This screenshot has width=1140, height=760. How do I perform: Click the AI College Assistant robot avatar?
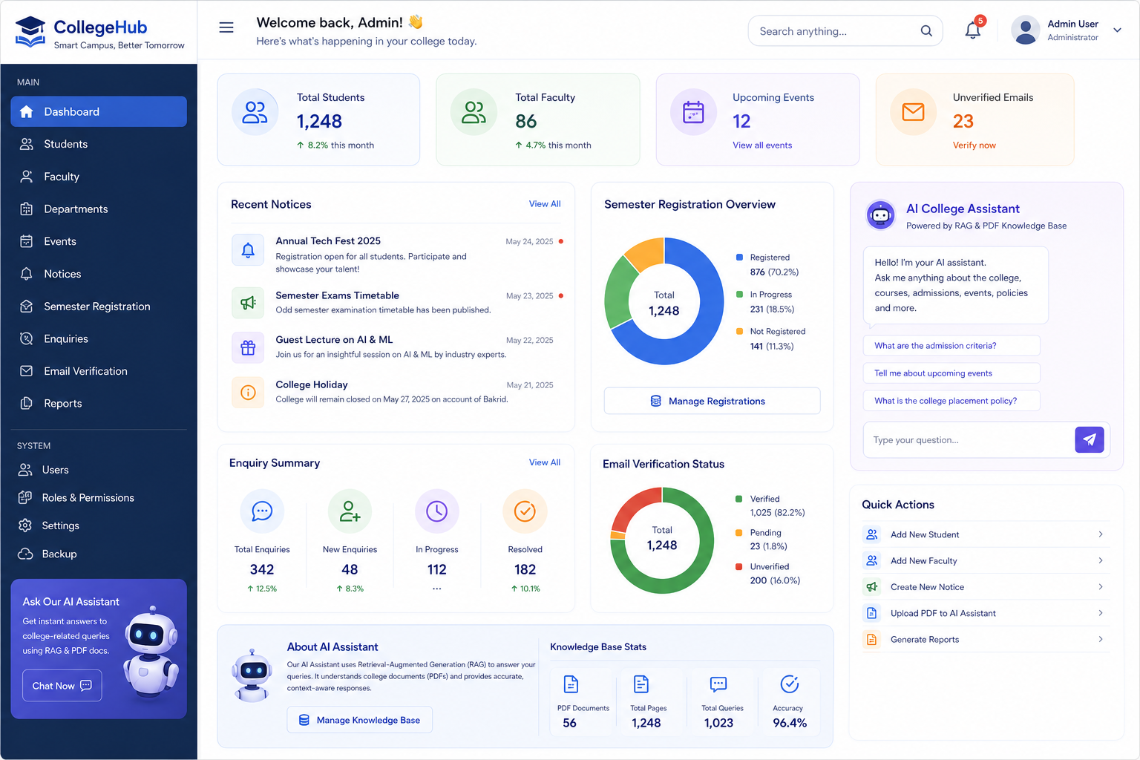click(x=881, y=215)
